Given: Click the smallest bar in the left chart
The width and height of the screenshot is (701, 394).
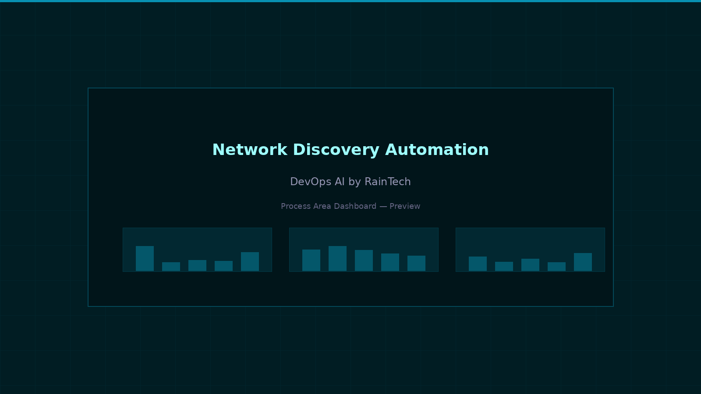Looking at the screenshot, I should pyautogui.click(x=171, y=266).
